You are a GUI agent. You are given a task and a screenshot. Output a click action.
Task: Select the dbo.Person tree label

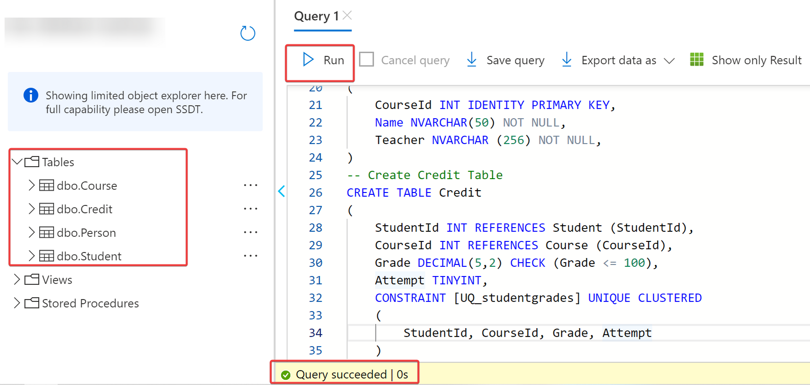[x=86, y=233]
